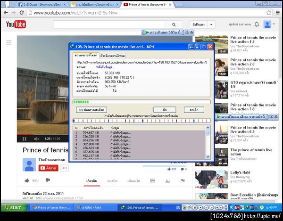Click the transcript icon beside statistics

pyautogui.click(x=152, y=181)
